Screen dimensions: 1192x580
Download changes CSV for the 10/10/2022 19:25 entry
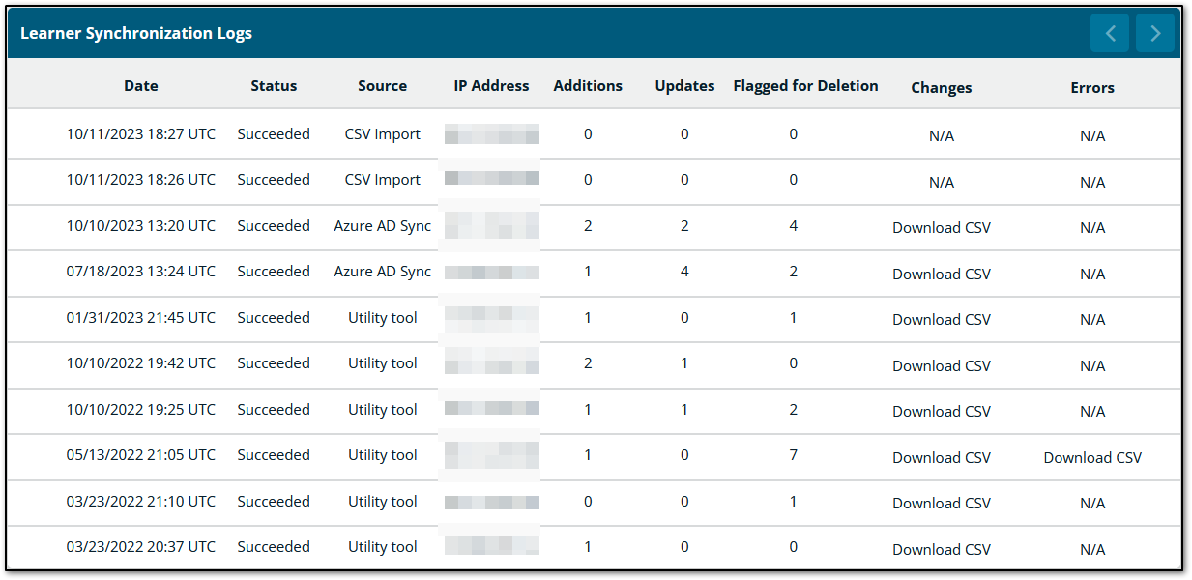[x=941, y=411]
